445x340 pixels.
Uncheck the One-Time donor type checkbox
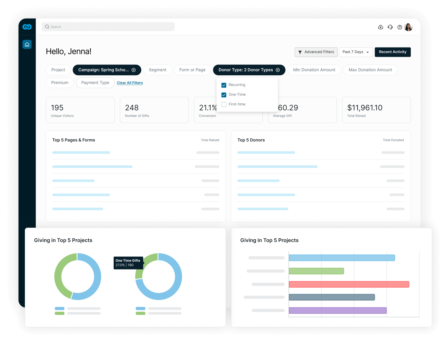(224, 95)
